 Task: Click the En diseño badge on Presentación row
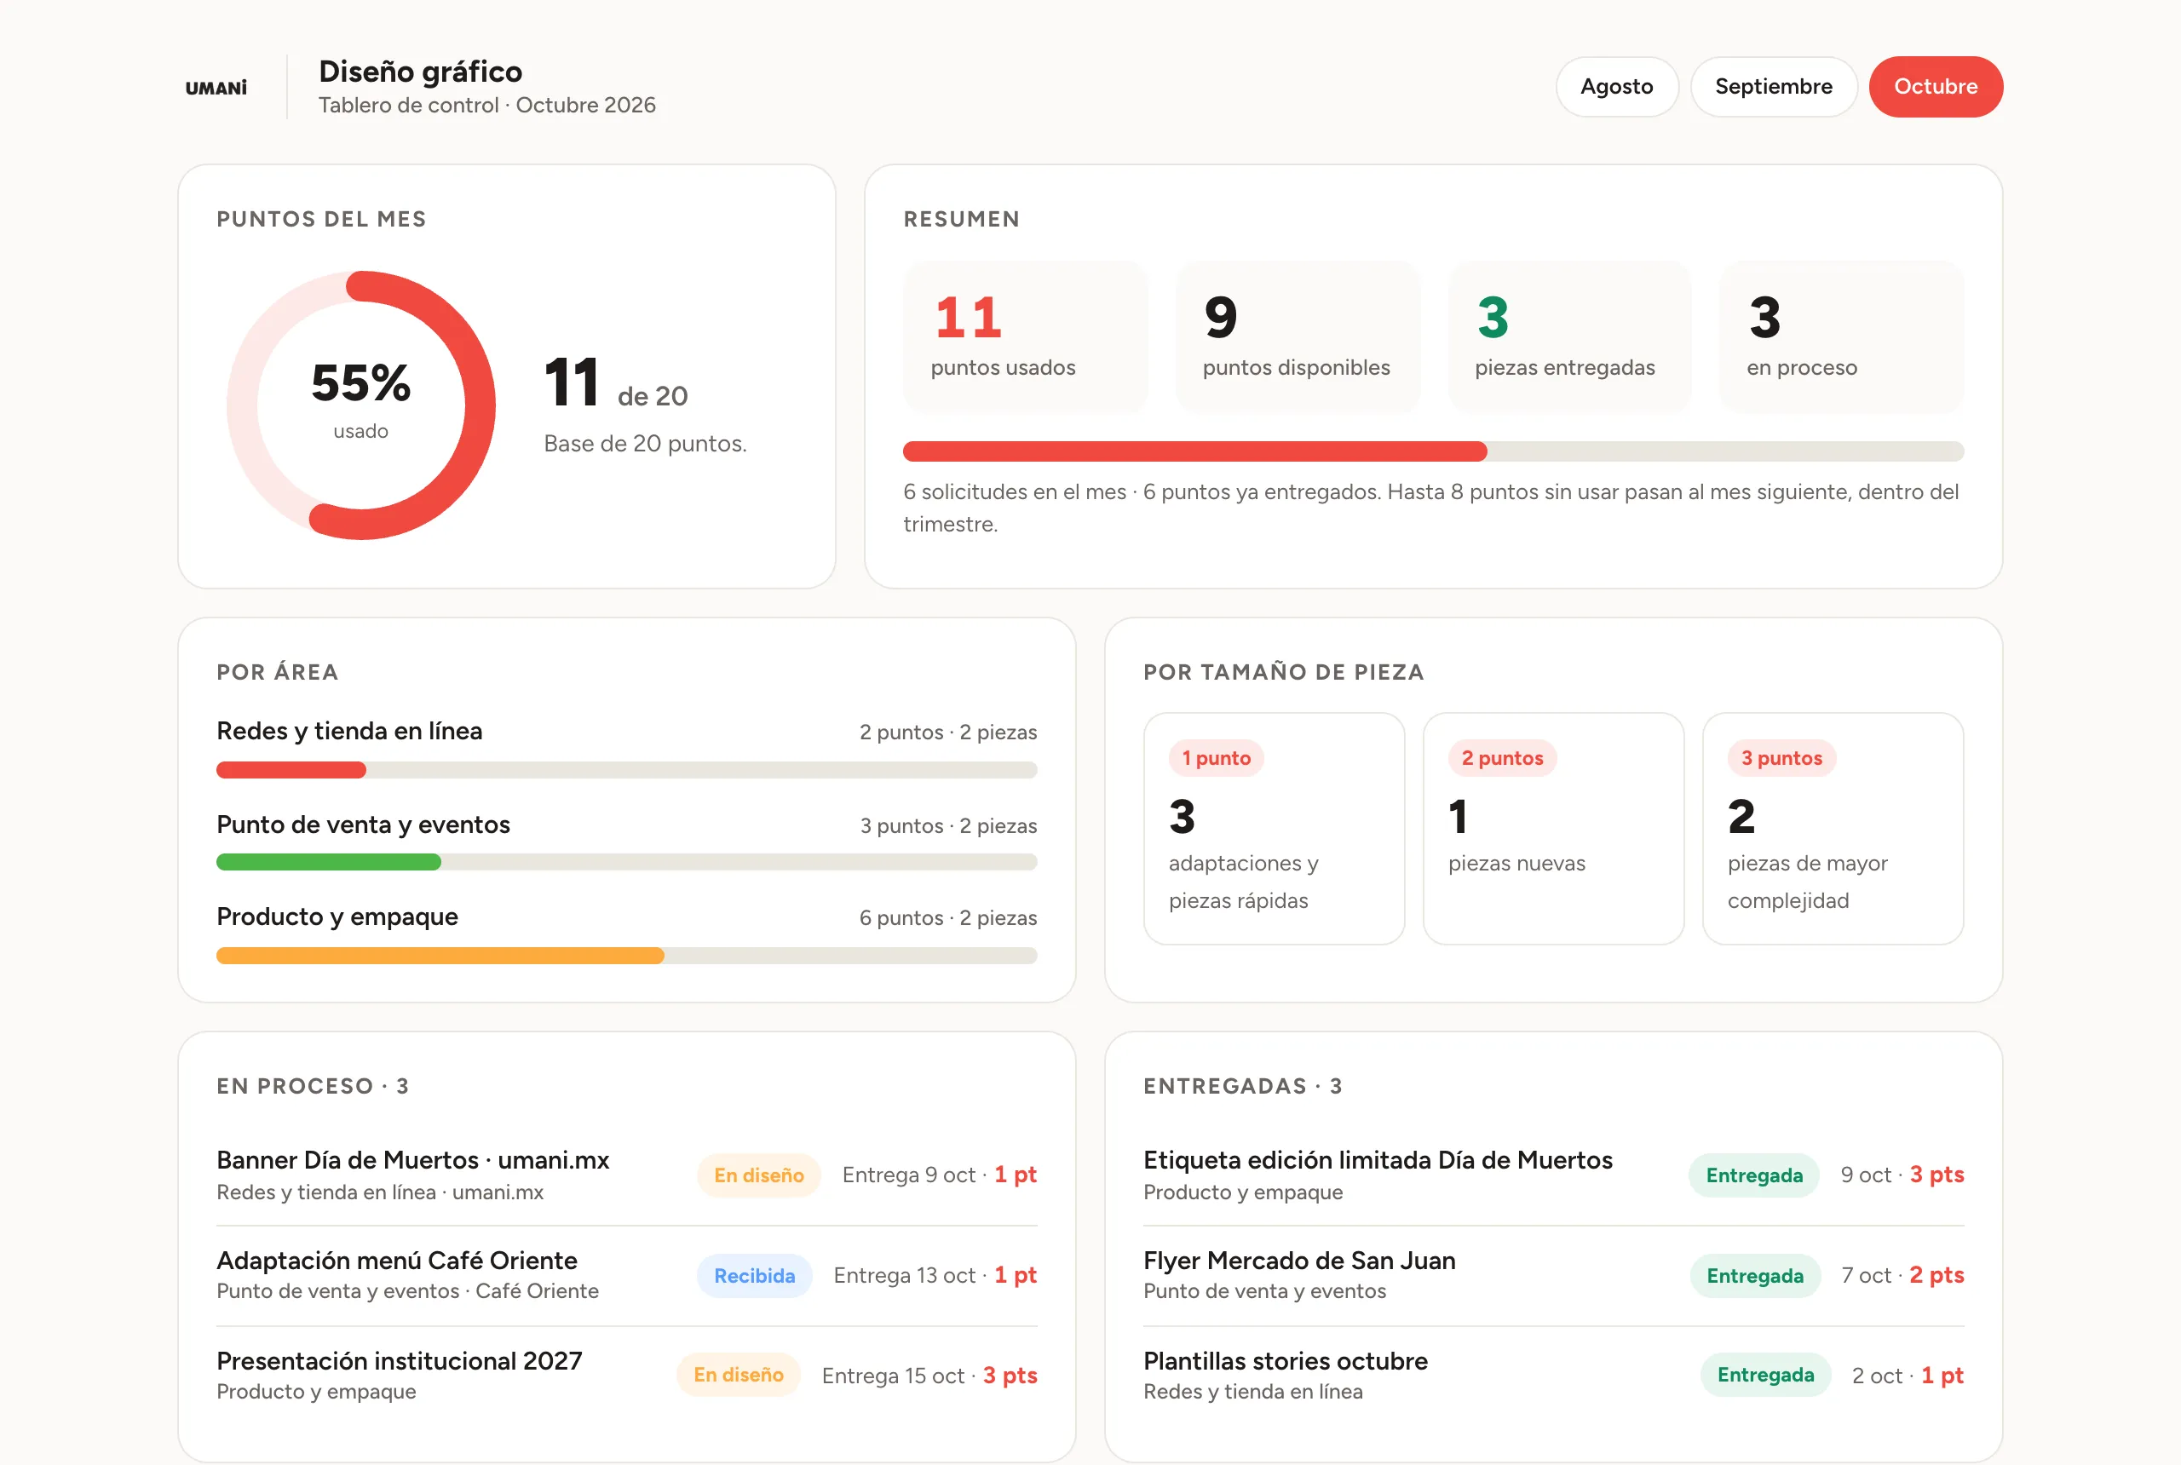[738, 1376]
